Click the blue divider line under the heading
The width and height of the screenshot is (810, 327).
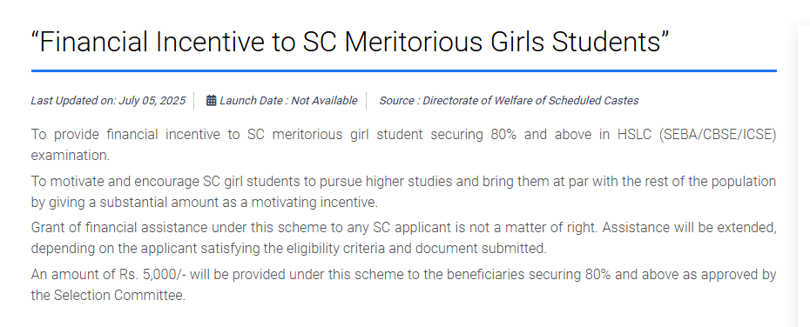point(403,70)
